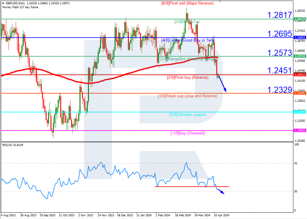
Task: Click the 30 level on RSI scale
Action: 296,191
